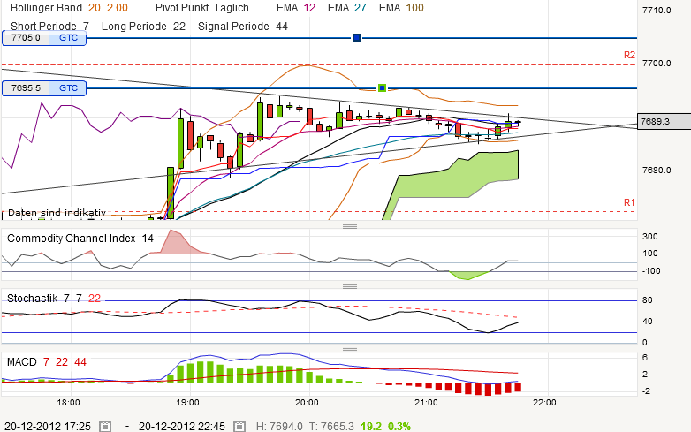The image size is (691, 432).
Task: Click the 7695.5 order price tag
Action: [x=26, y=88]
